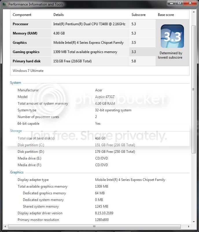Click the window title bar app icon
Screen dimensions: 199x232
4,4
